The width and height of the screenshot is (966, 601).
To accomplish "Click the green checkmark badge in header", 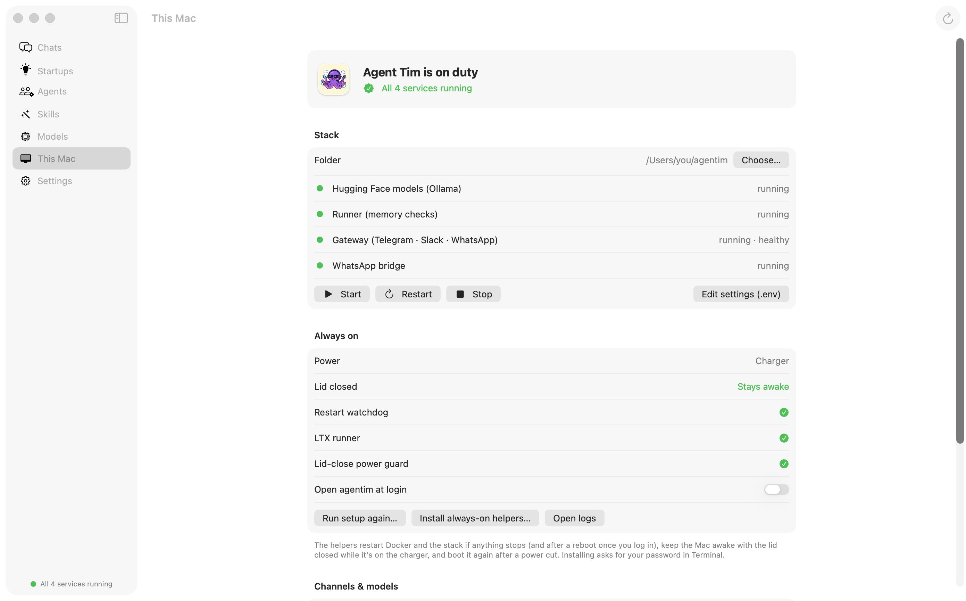I will coord(369,88).
